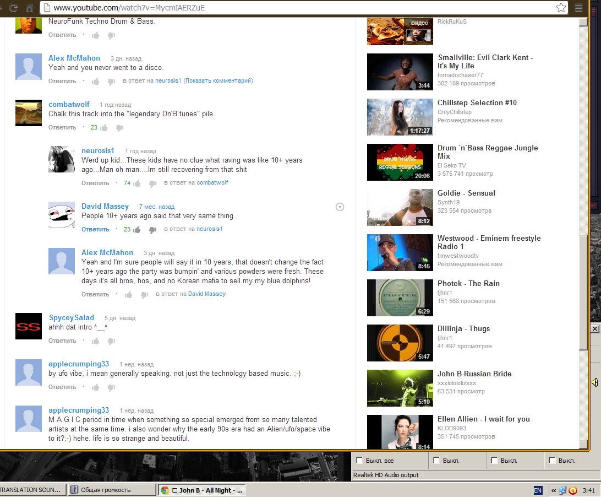601x497 pixels.
Task: Open Chillstep Selection #10 thumbnail
Action: coord(400,117)
